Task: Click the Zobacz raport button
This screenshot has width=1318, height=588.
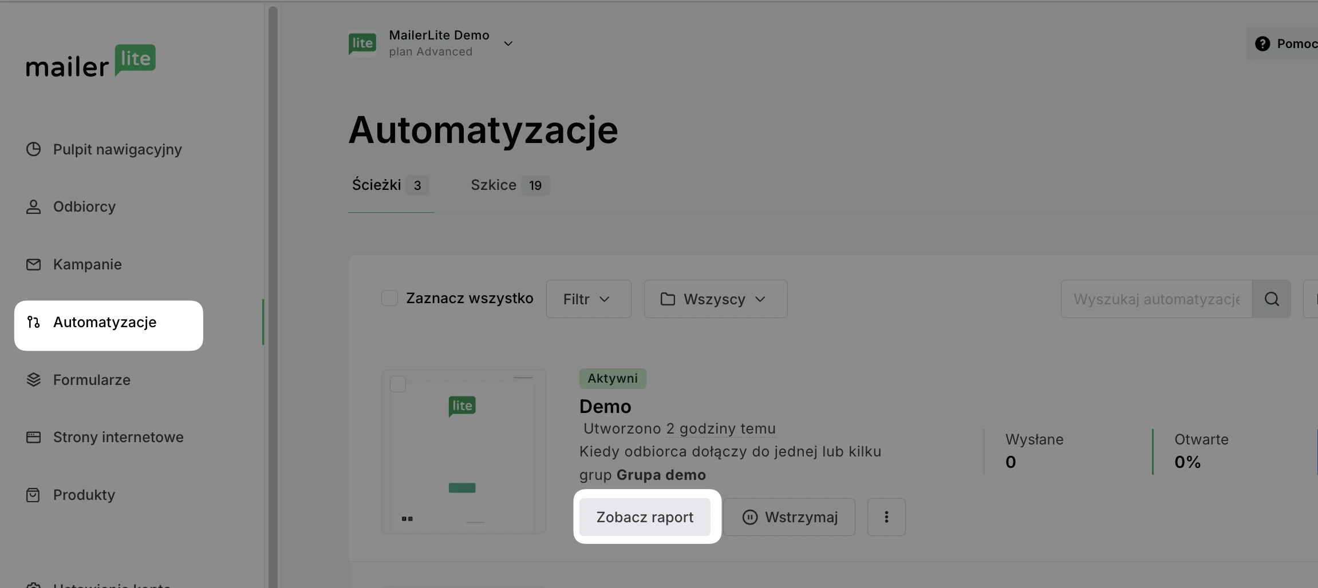Action: (x=645, y=517)
